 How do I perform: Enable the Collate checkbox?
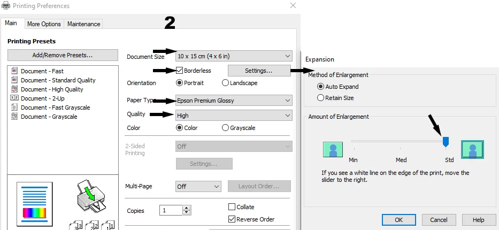232,207
